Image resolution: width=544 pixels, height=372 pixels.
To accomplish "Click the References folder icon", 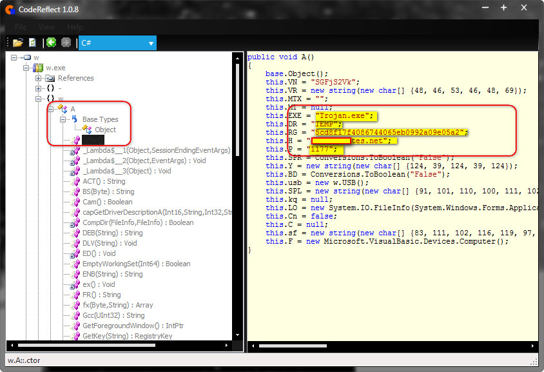I will click(x=50, y=78).
